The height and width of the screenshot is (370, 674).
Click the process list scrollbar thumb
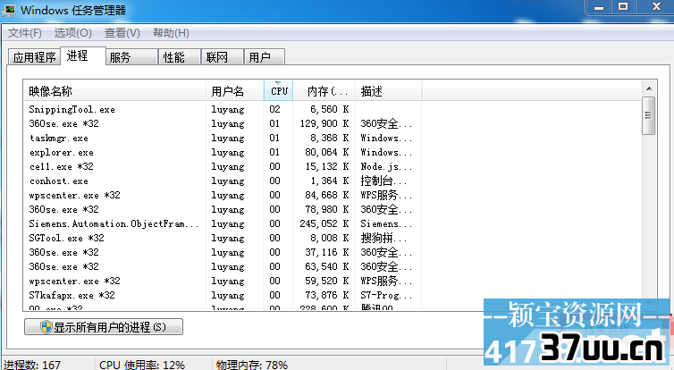(649, 115)
